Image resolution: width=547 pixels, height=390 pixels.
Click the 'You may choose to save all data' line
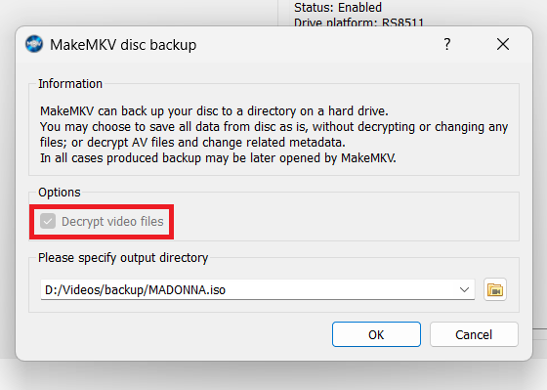click(x=273, y=127)
